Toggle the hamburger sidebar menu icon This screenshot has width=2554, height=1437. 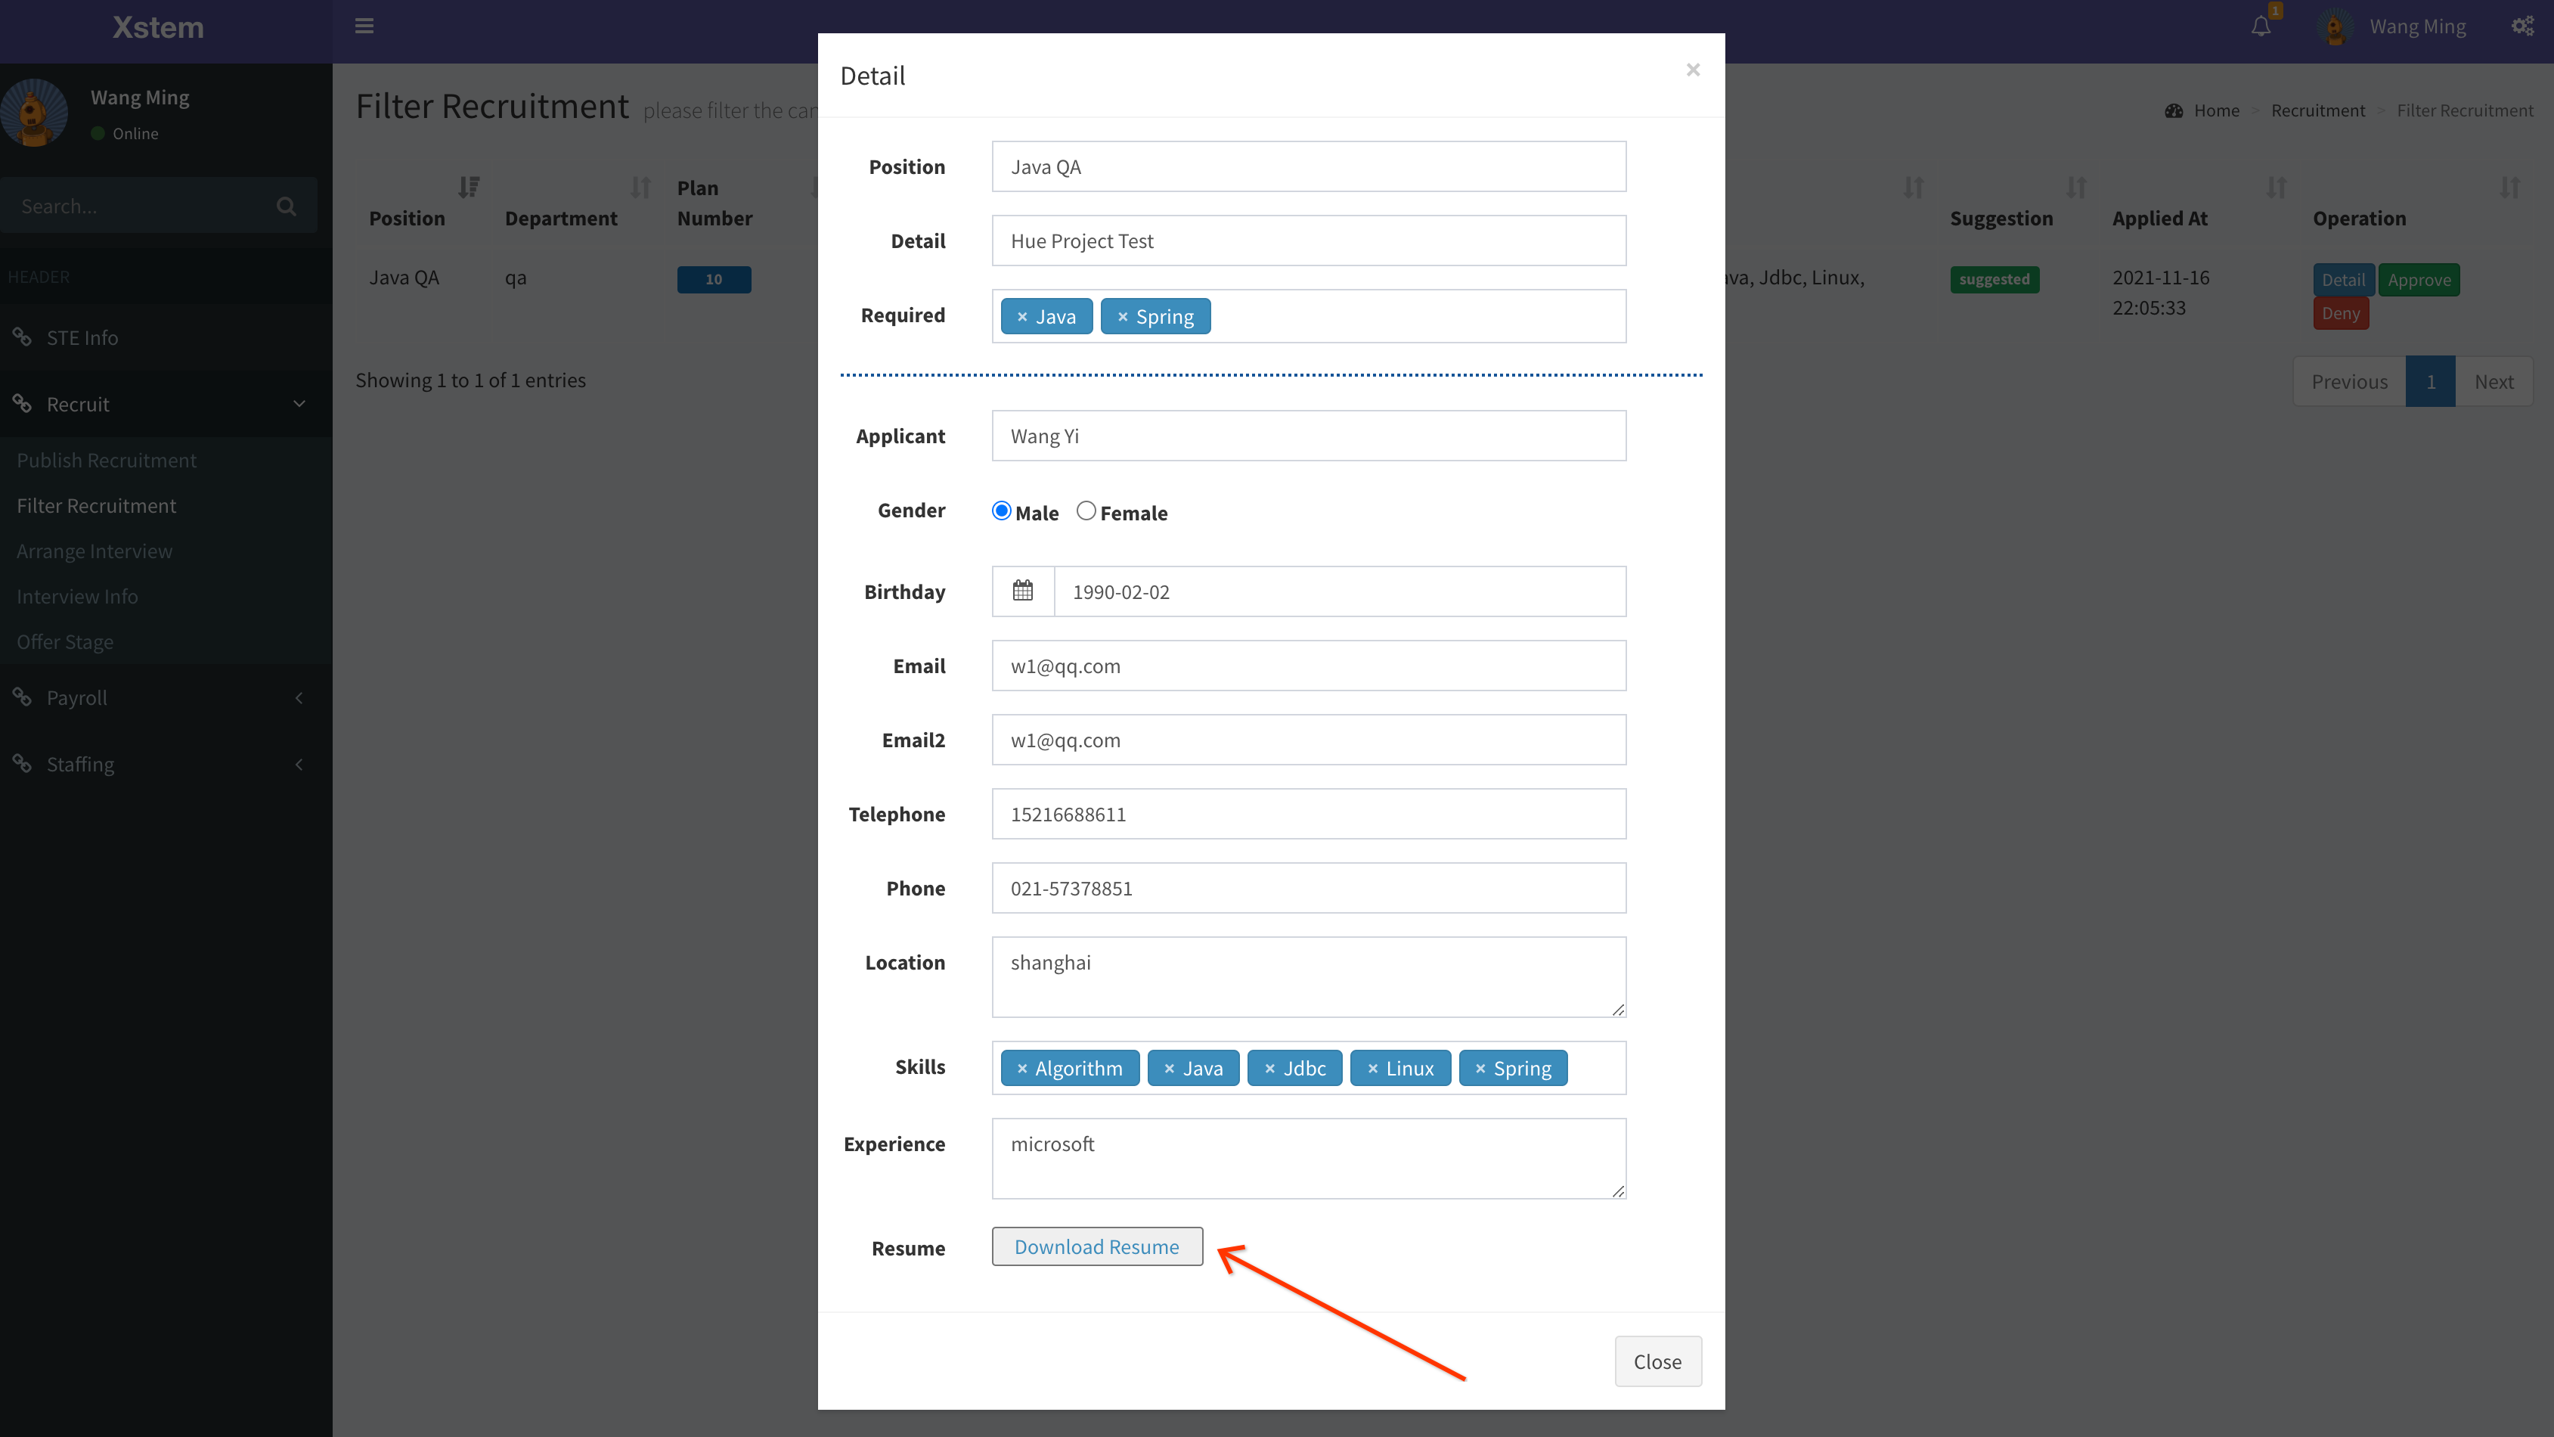[x=364, y=26]
